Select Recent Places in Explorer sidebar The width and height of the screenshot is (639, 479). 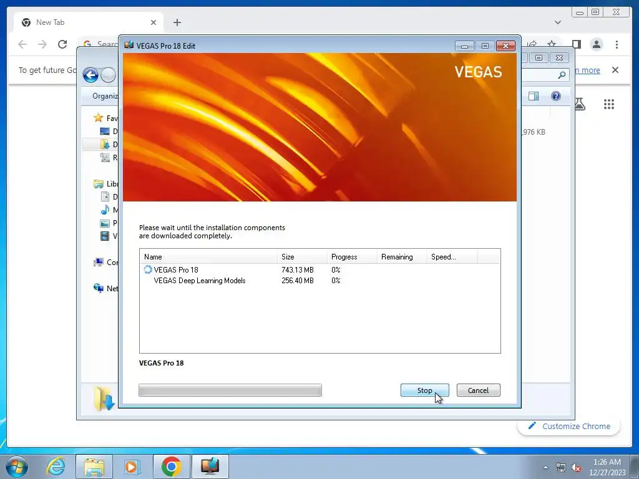[105, 157]
